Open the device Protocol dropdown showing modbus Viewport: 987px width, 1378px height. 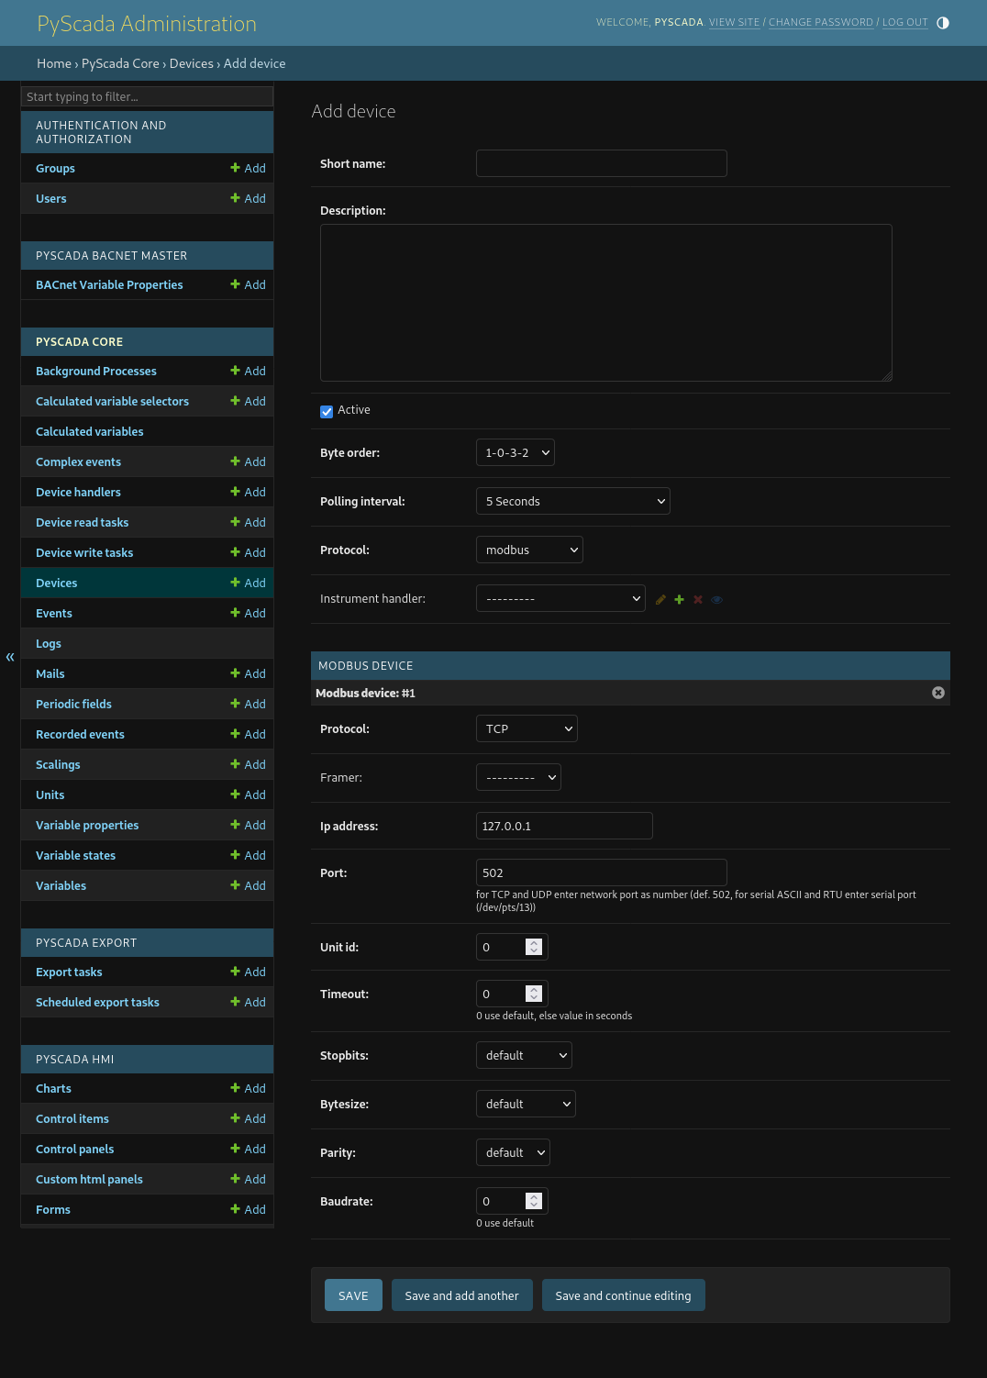click(x=529, y=550)
